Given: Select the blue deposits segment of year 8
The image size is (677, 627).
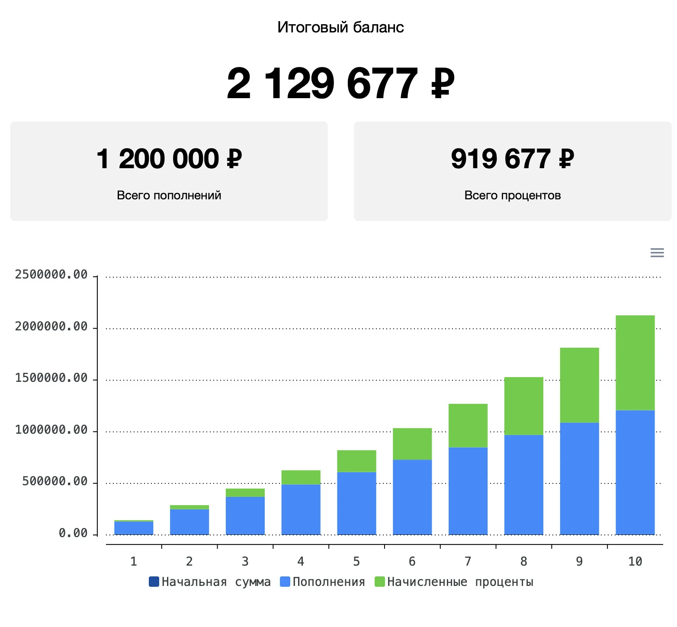Looking at the screenshot, I should pyautogui.click(x=524, y=485).
